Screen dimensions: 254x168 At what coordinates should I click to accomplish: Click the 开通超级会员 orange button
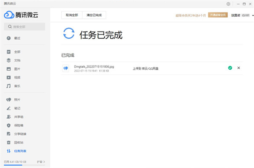click(x=218, y=15)
